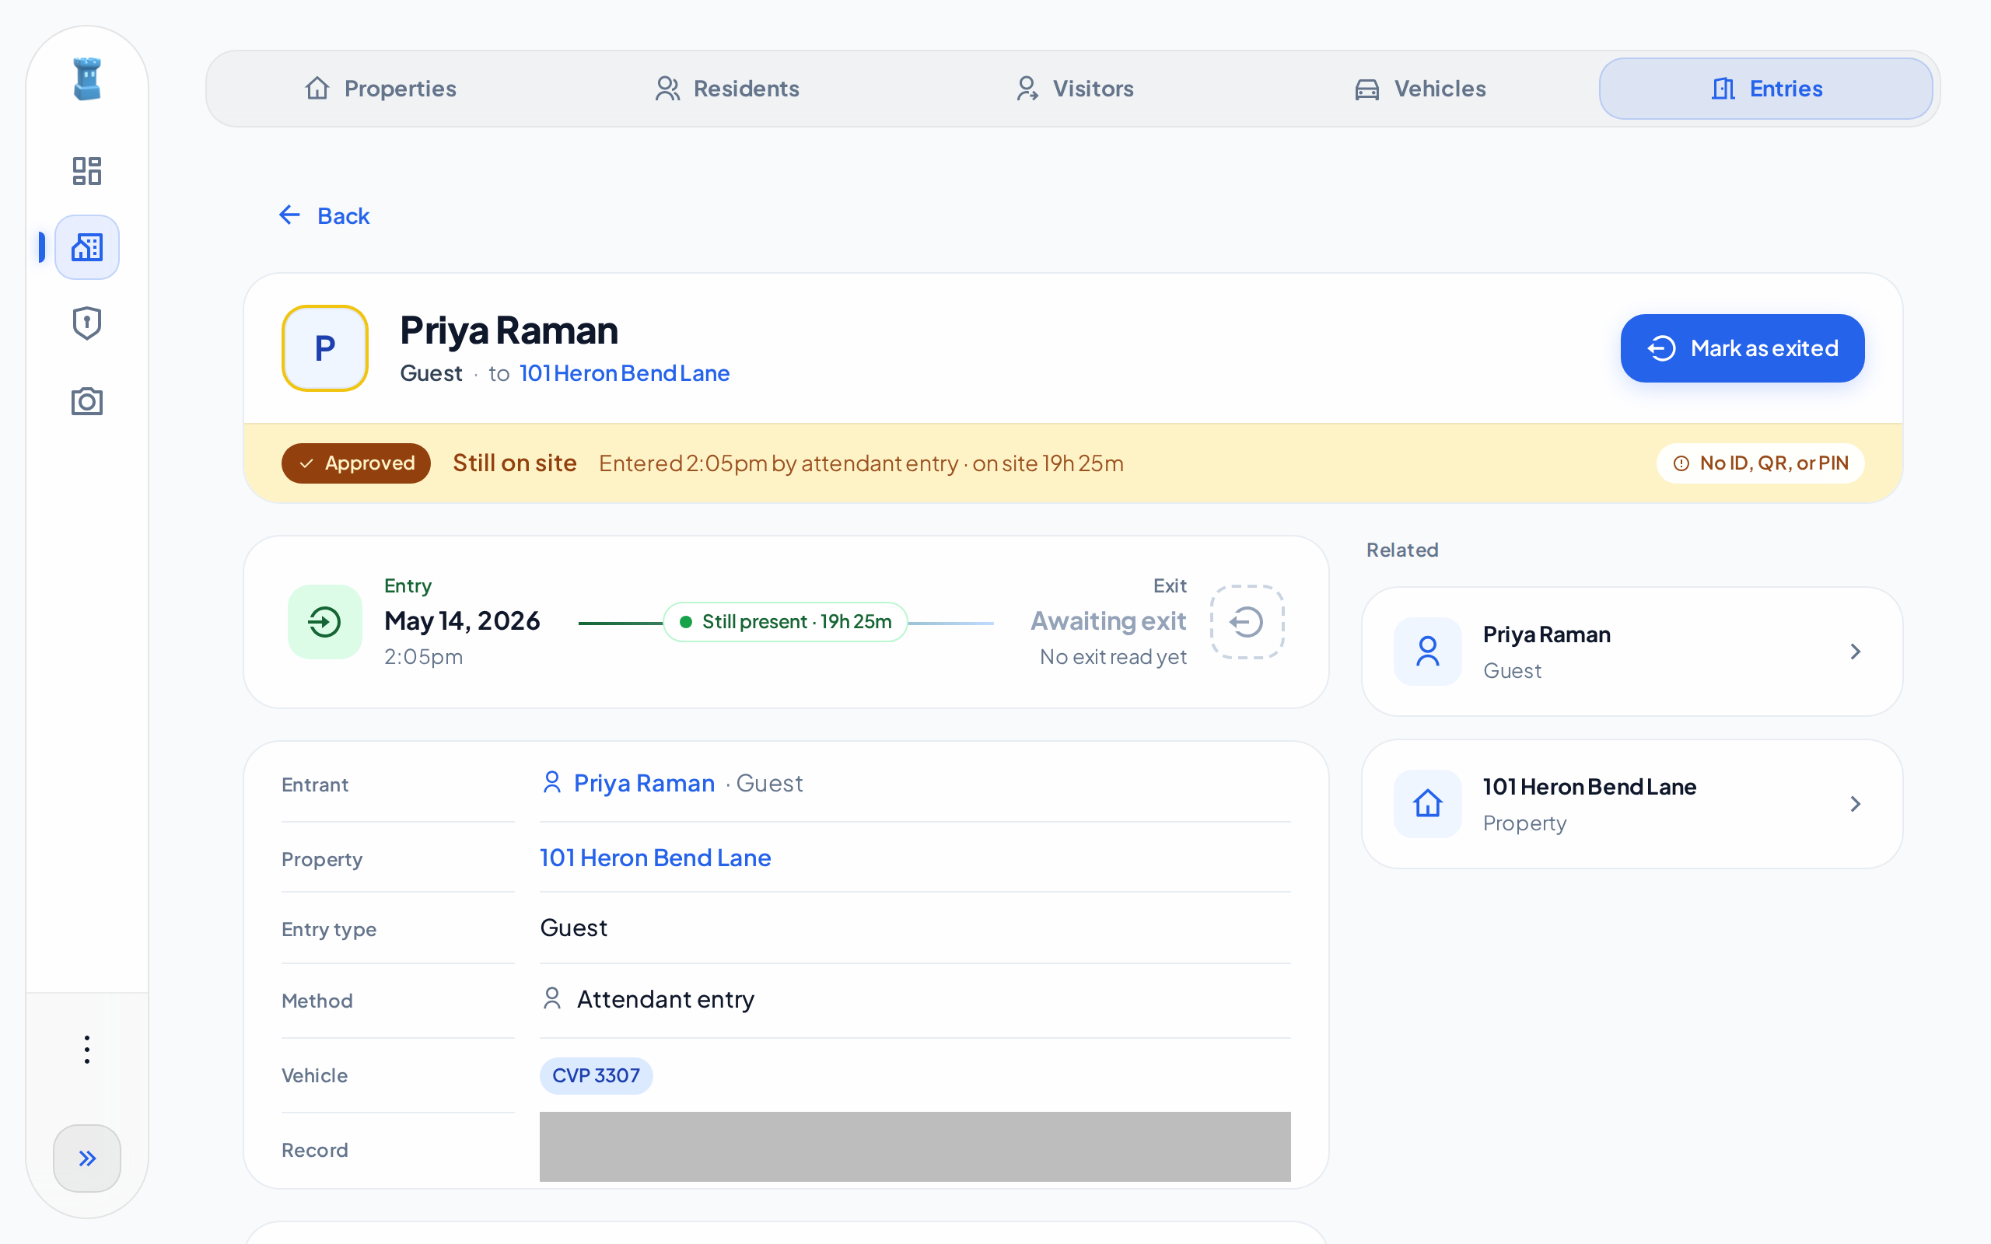This screenshot has height=1244, width=1991.
Task: Click the Still present 19h 25m pill
Action: pos(786,622)
